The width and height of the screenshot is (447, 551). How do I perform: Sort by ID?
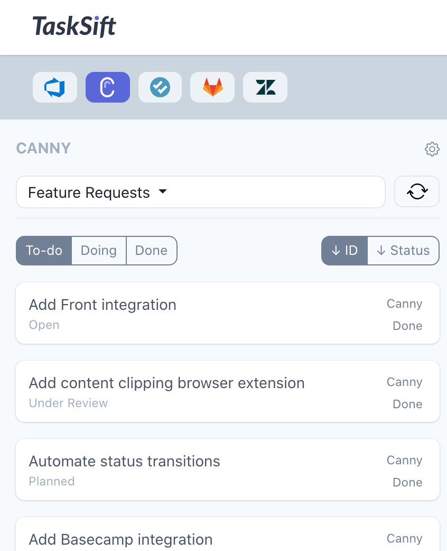click(344, 251)
